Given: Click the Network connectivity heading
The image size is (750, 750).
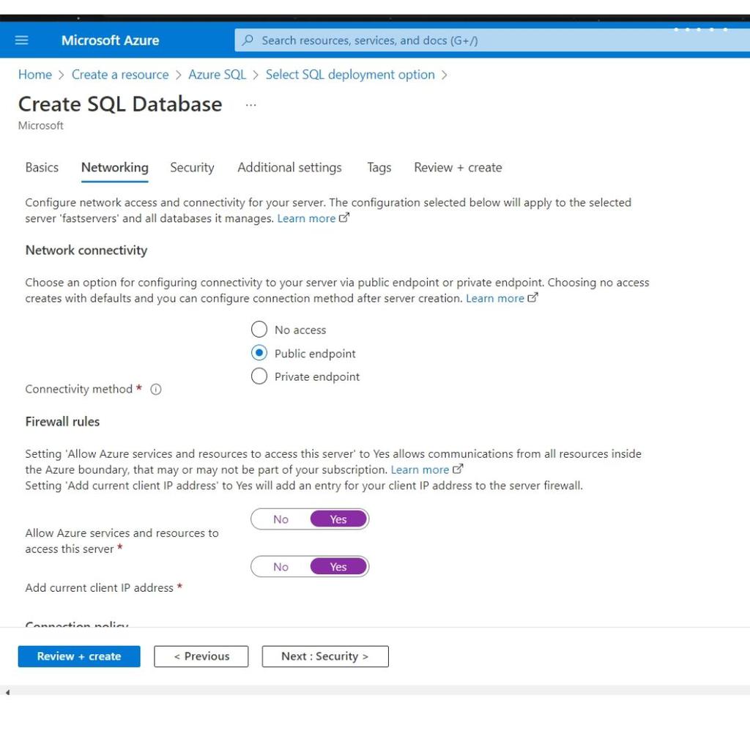Looking at the screenshot, I should [x=86, y=250].
